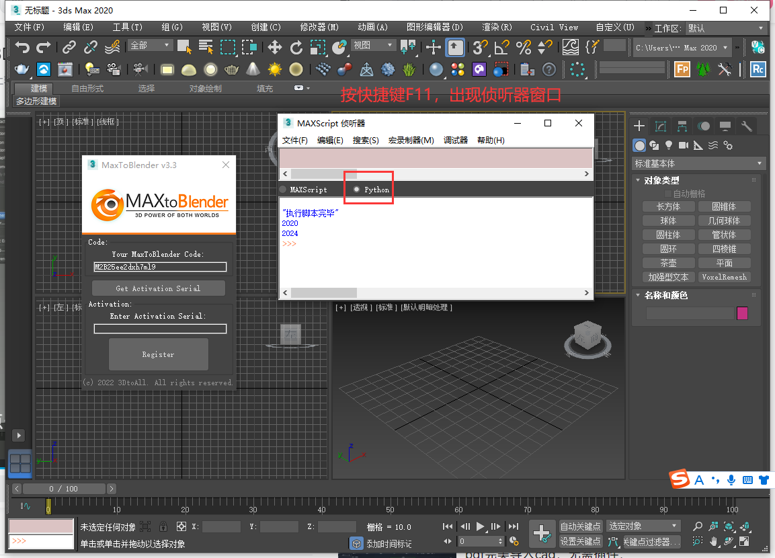Select the Link tool in toolbar
775x558 pixels.
pos(69,48)
